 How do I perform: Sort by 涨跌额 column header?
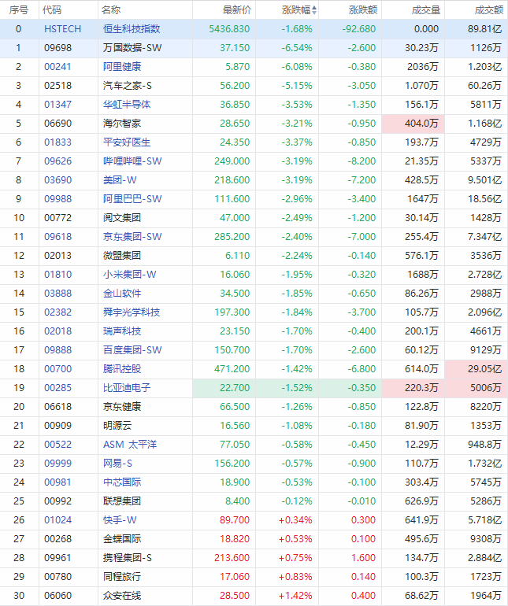363,10
